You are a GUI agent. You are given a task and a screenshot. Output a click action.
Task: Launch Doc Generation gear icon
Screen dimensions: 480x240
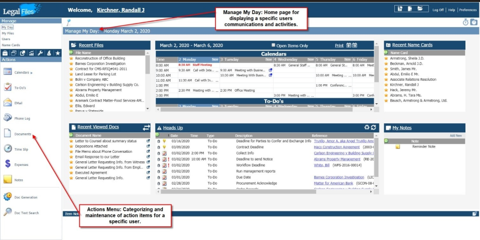(x=8, y=197)
